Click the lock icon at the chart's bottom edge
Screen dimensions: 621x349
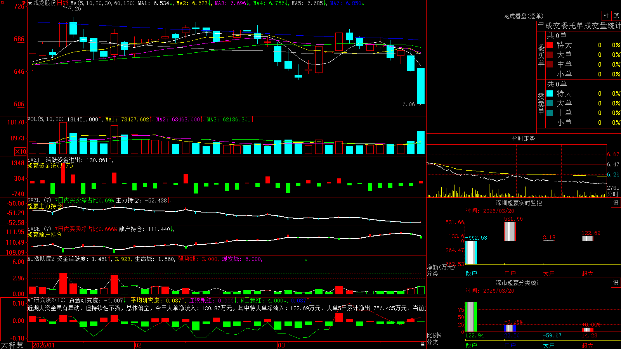423,344
